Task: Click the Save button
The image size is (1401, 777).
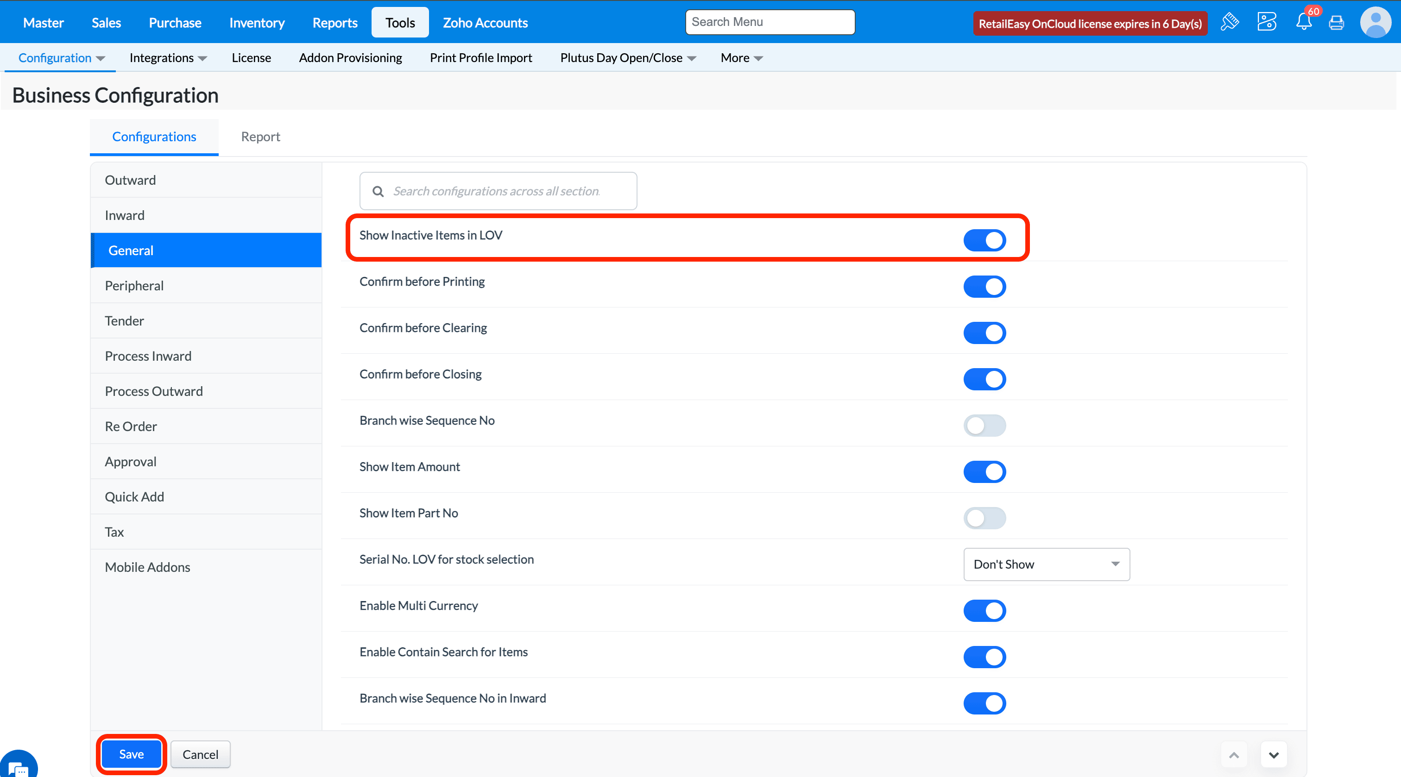Action: pyautogui.click(x=131, y=754)
